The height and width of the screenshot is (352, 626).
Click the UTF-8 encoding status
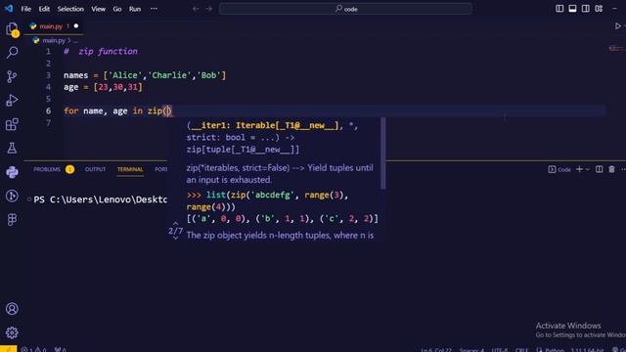pos(500,350)
